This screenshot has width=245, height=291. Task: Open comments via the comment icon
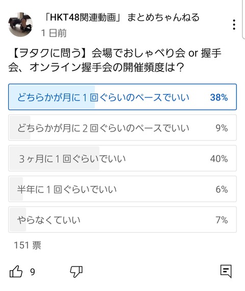tap(226, 271)
